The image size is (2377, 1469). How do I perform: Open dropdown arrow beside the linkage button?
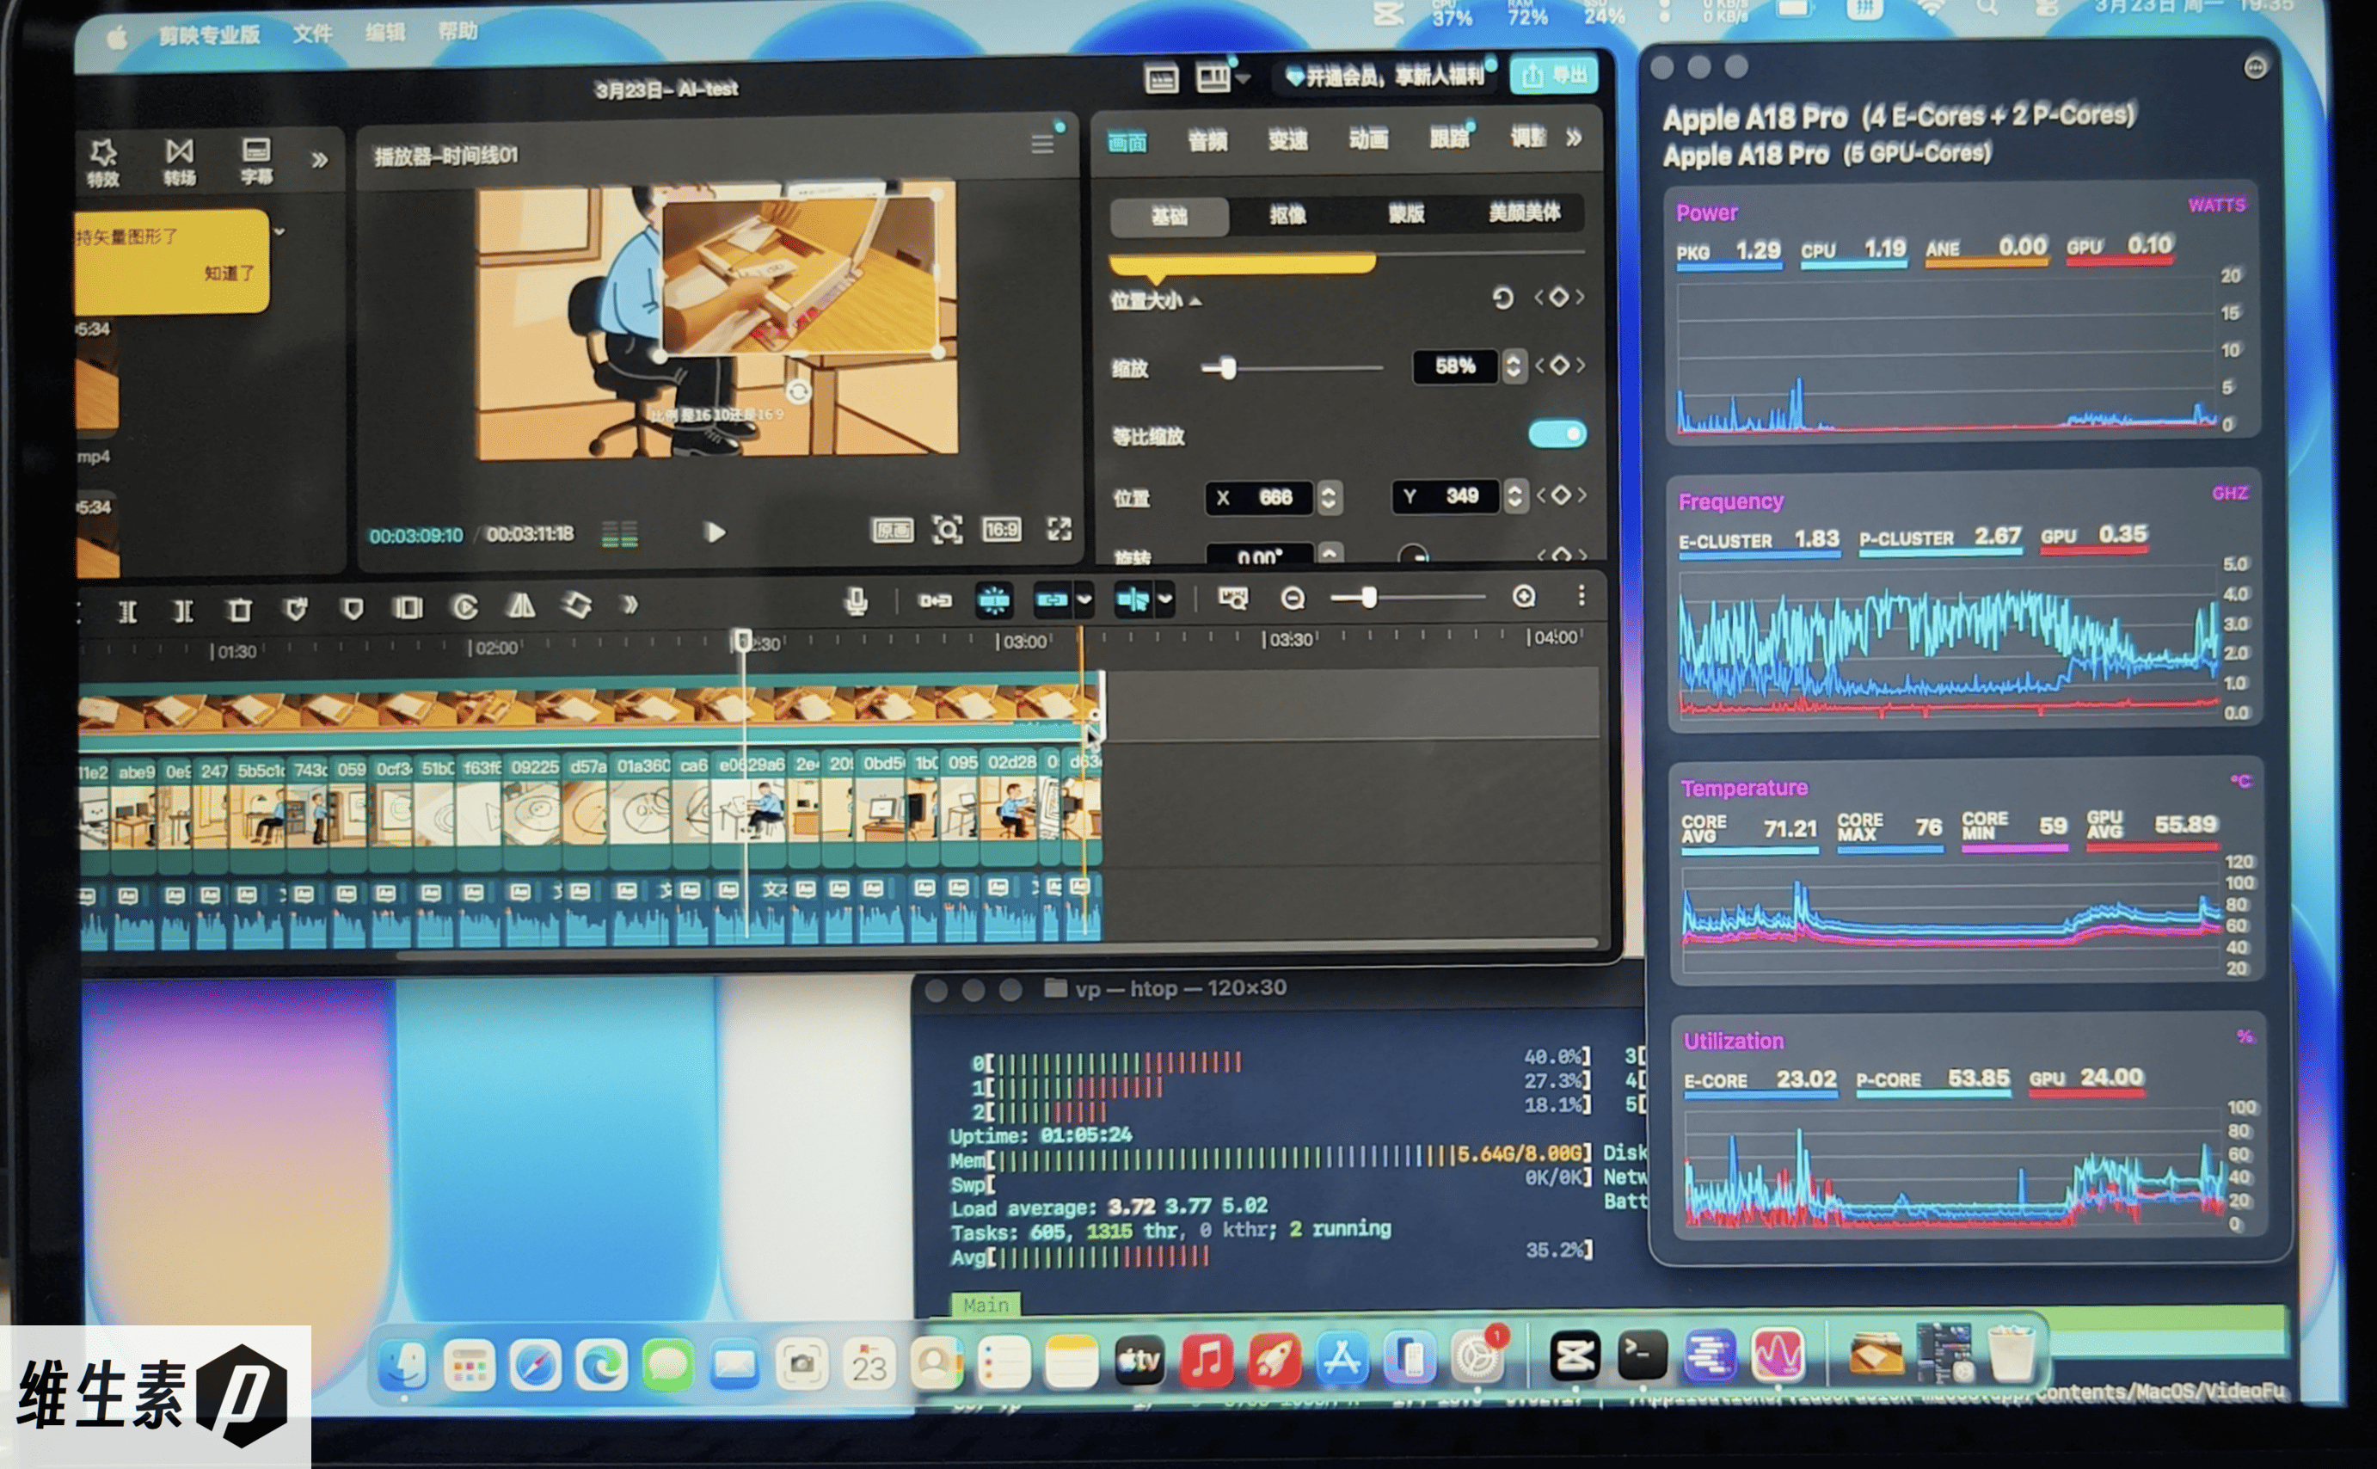click(1085, 599)
